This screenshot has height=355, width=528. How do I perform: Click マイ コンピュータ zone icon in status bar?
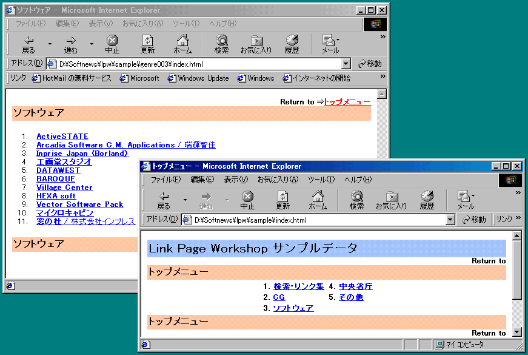[439, 344]
